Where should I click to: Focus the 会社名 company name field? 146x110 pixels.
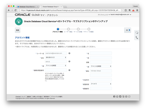56,62
